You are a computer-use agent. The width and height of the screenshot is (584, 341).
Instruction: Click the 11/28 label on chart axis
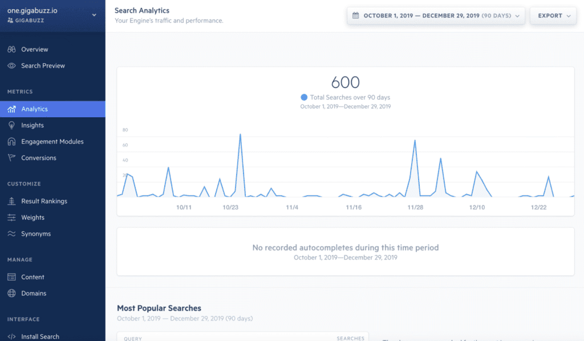click(415, 207)
